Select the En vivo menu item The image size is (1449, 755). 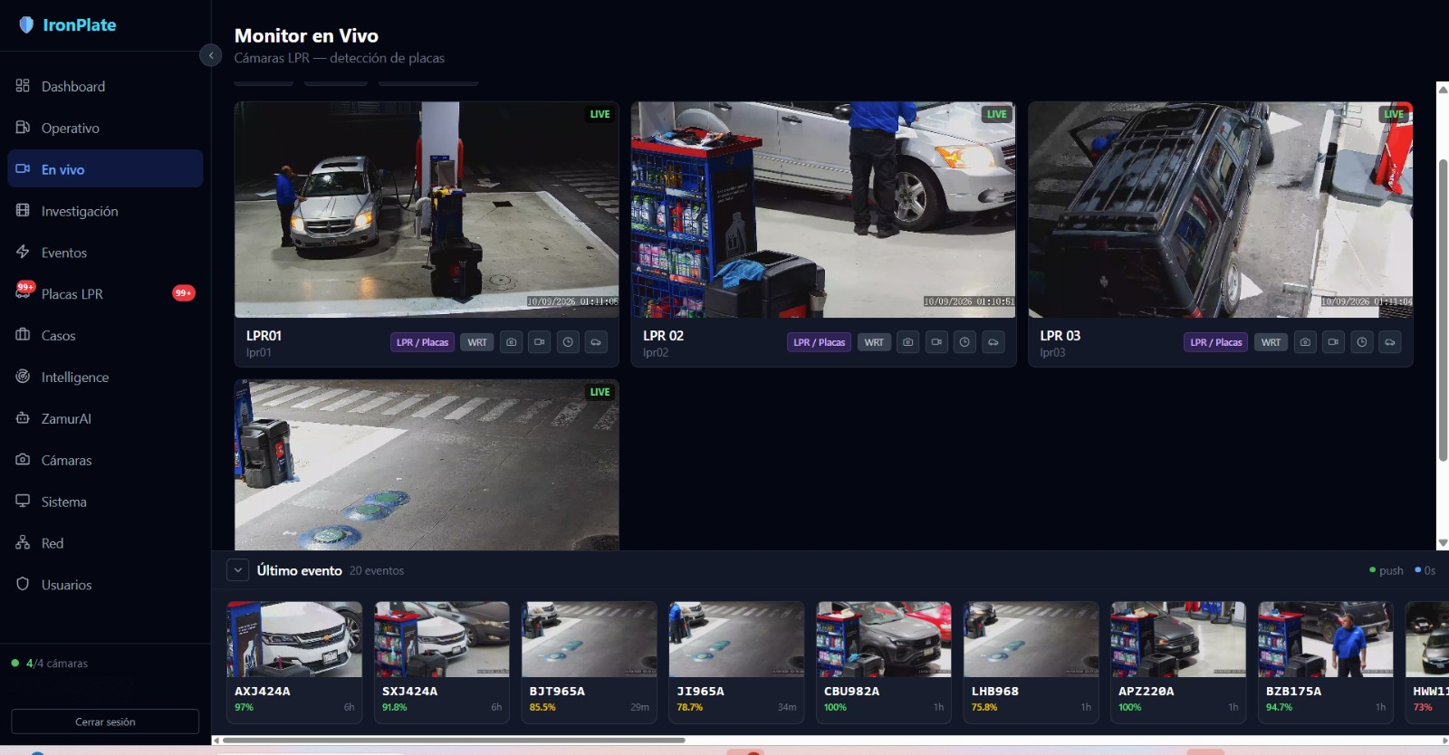[105, 169]
